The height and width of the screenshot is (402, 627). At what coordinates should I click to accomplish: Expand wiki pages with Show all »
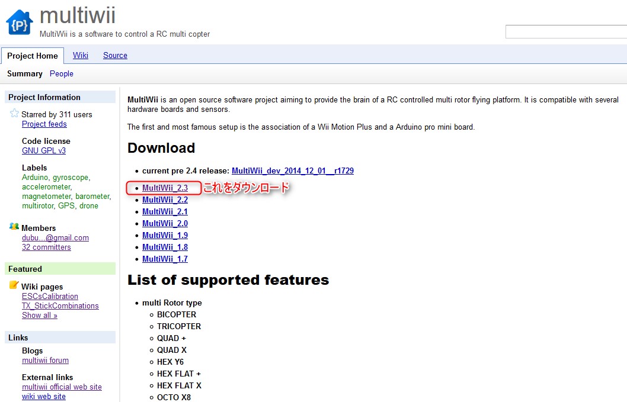[x=40, y=315]
